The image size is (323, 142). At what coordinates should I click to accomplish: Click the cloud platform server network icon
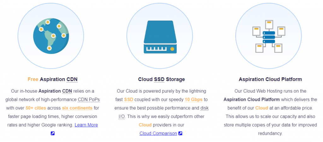pos(269,36)
